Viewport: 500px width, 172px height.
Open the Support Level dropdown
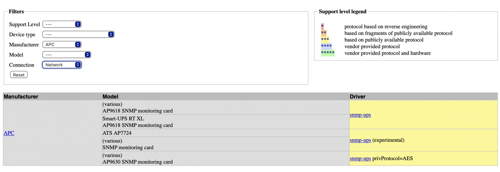point(62,24)
